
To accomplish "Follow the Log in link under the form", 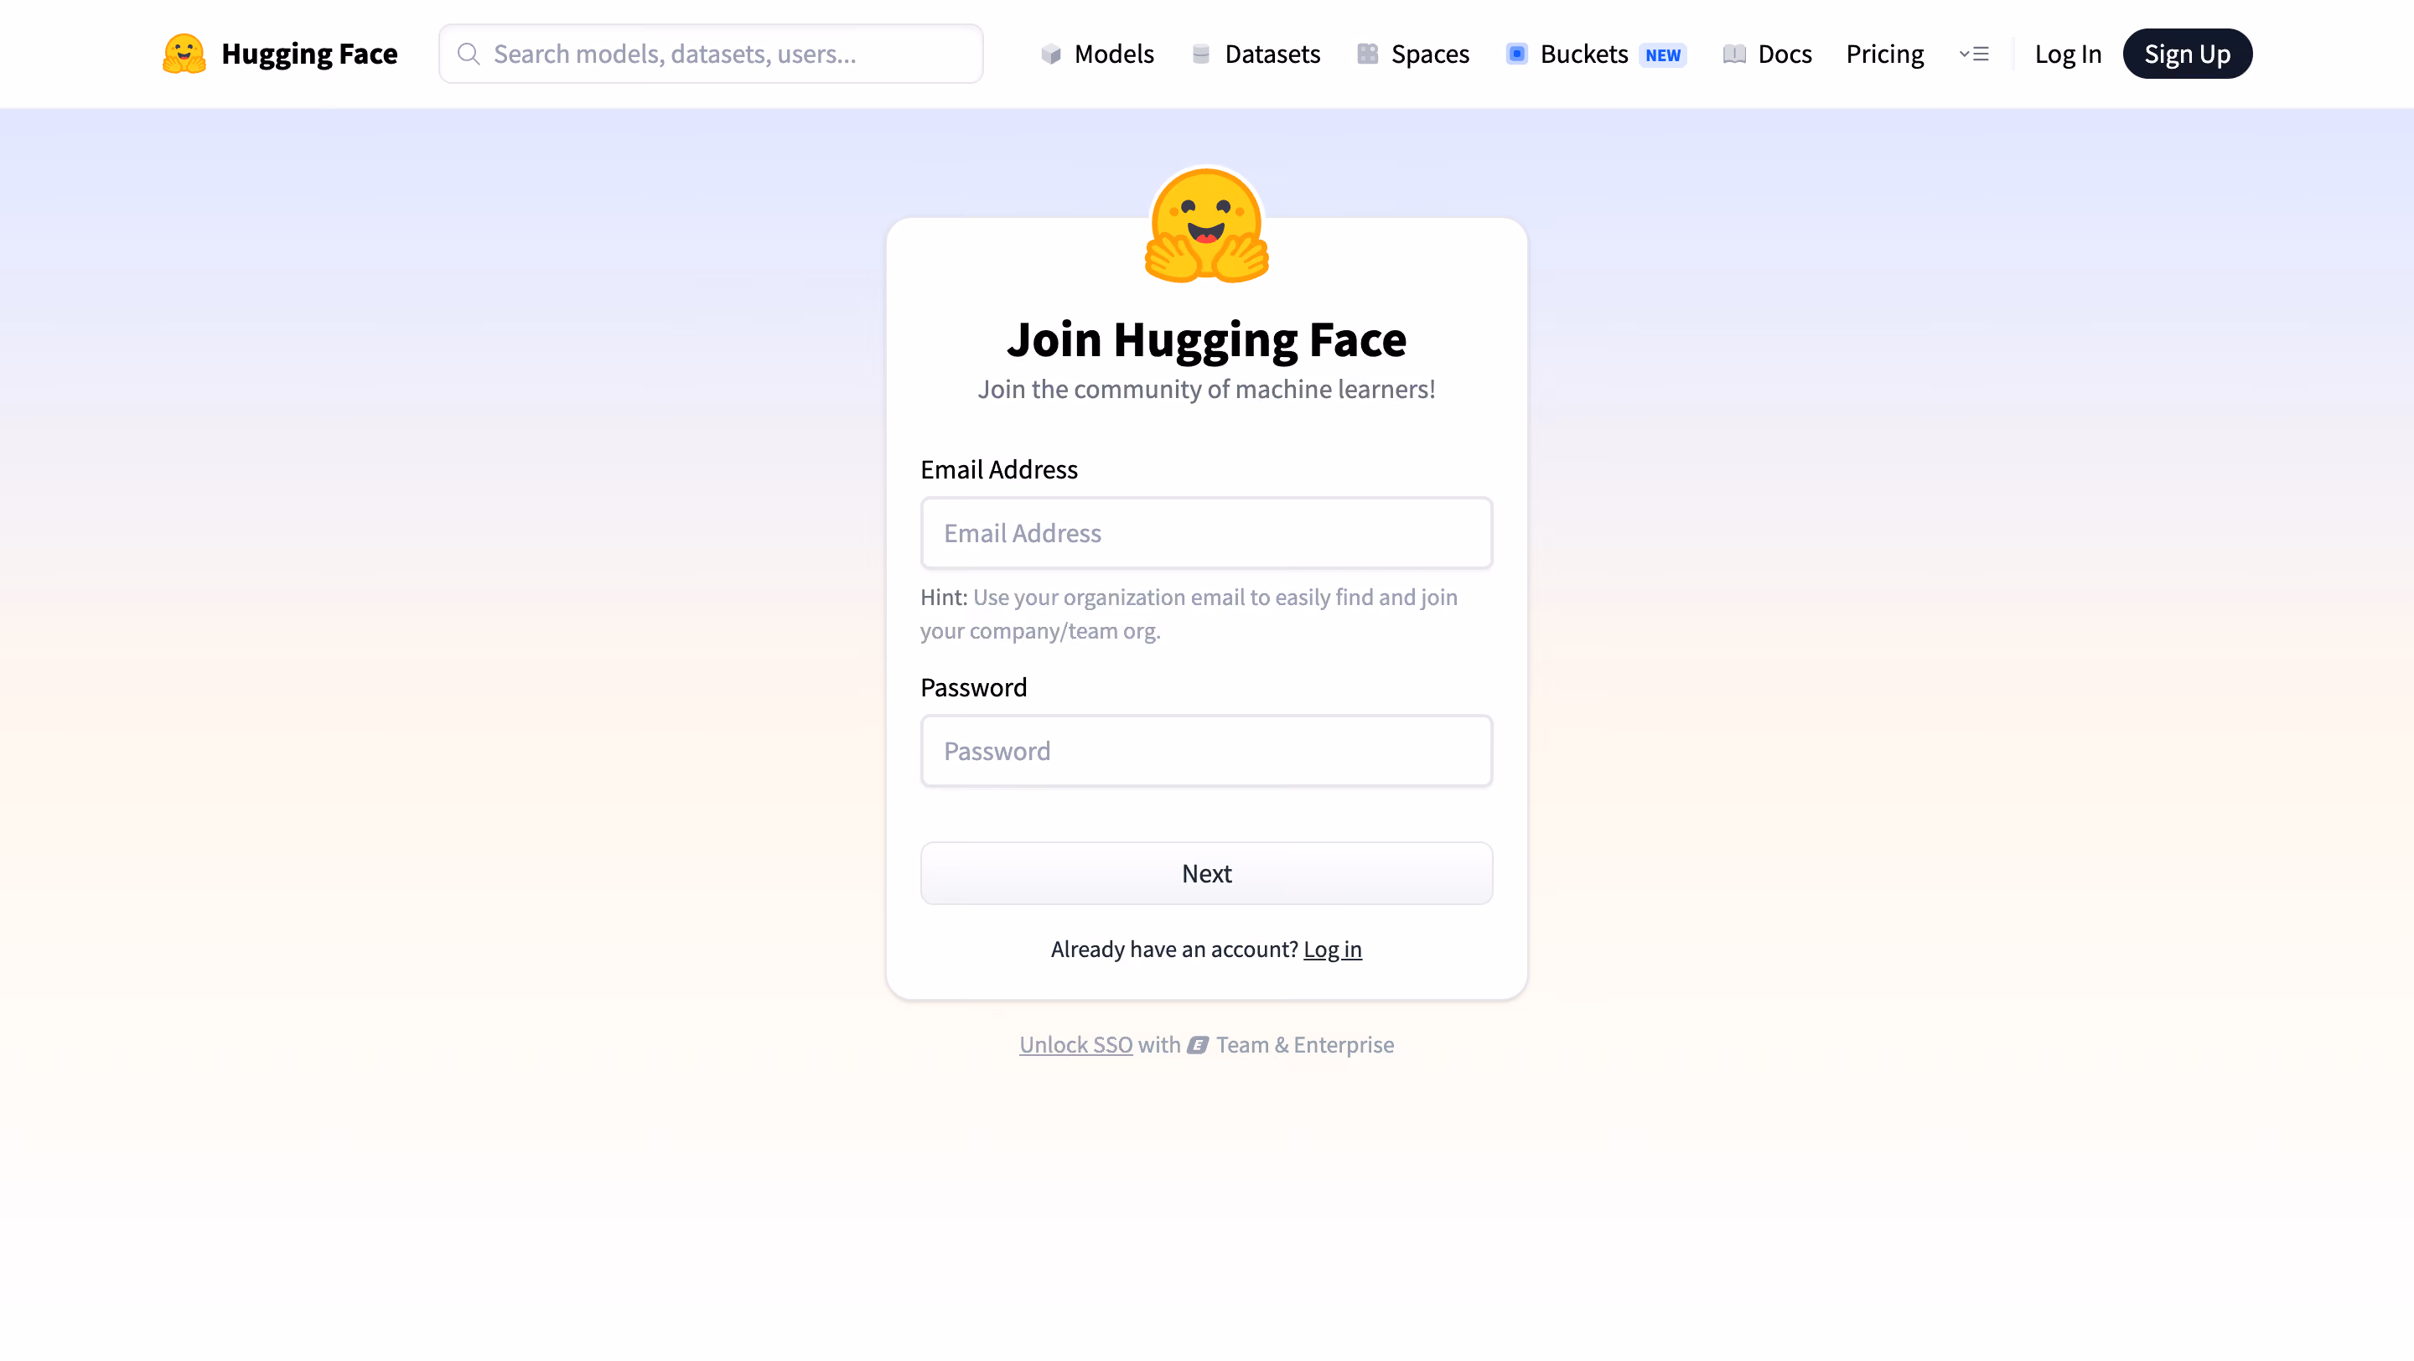I will [x=1333, y=949].
